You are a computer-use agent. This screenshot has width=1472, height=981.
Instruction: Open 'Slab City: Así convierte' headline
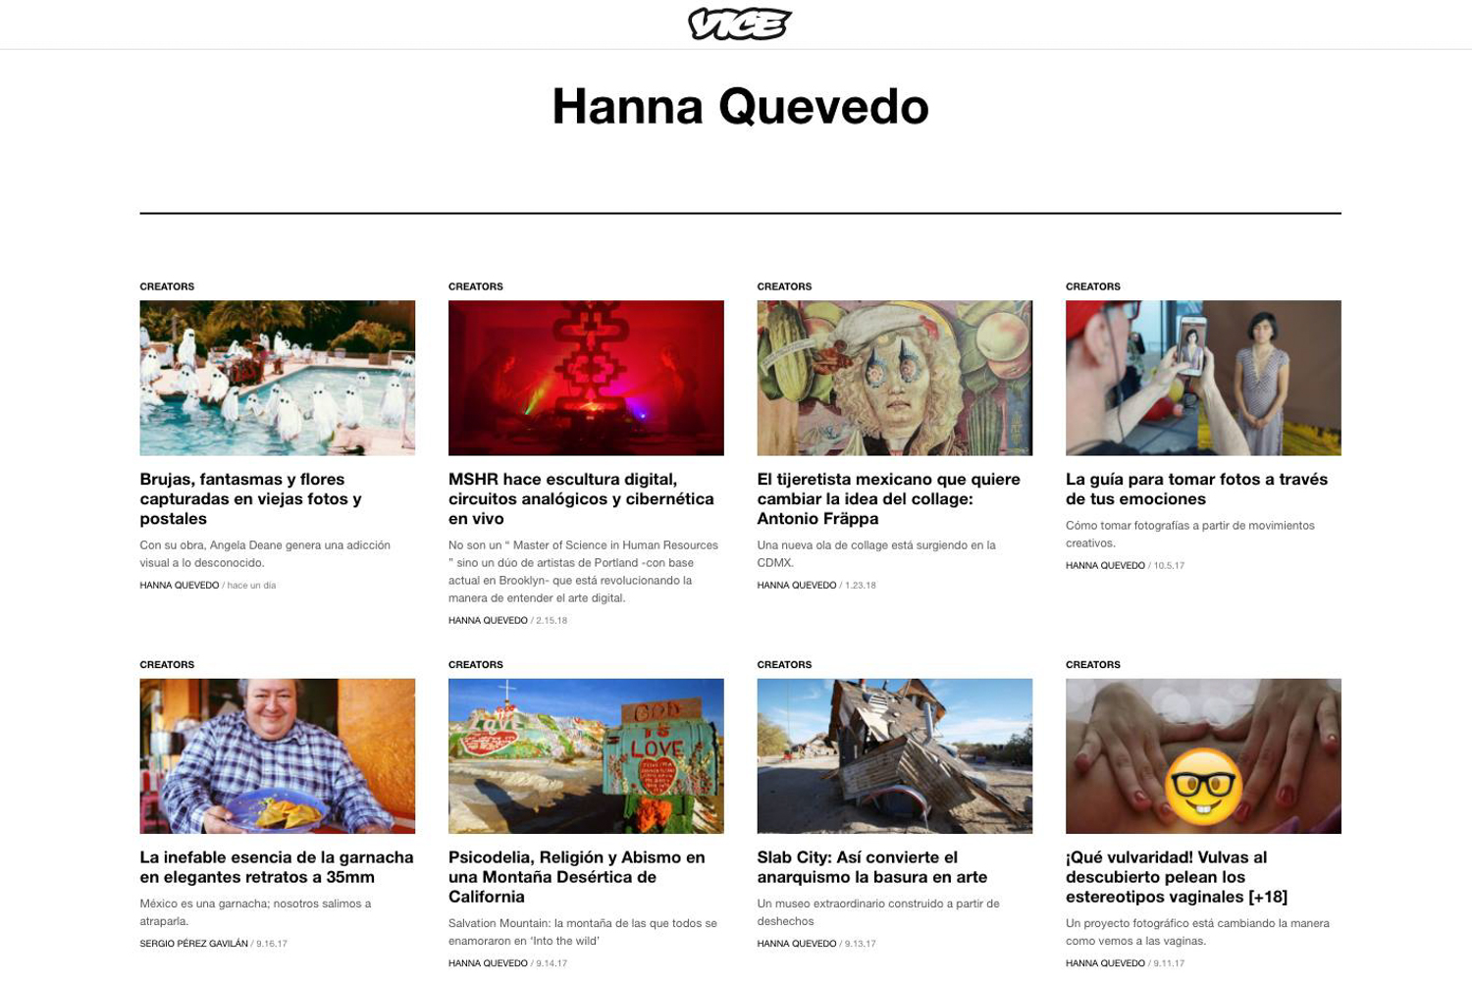pyautogui.click(x=872, y=867)
